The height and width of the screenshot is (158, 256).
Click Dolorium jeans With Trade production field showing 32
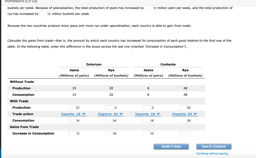click(74, 107)
